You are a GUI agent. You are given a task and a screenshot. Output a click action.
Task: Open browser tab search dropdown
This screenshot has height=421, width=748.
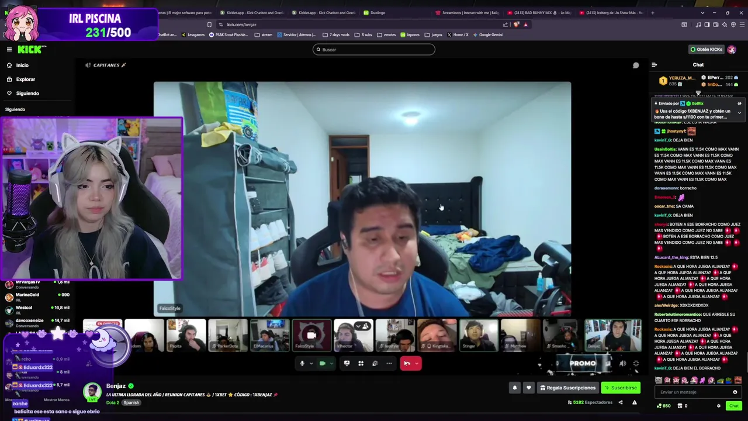coord(703,12)
